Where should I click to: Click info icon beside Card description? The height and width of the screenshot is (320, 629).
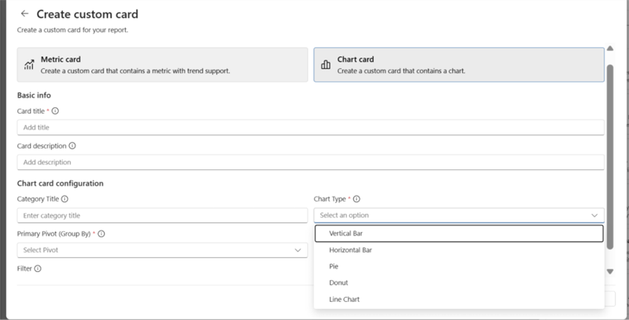(x=72, y=146)
